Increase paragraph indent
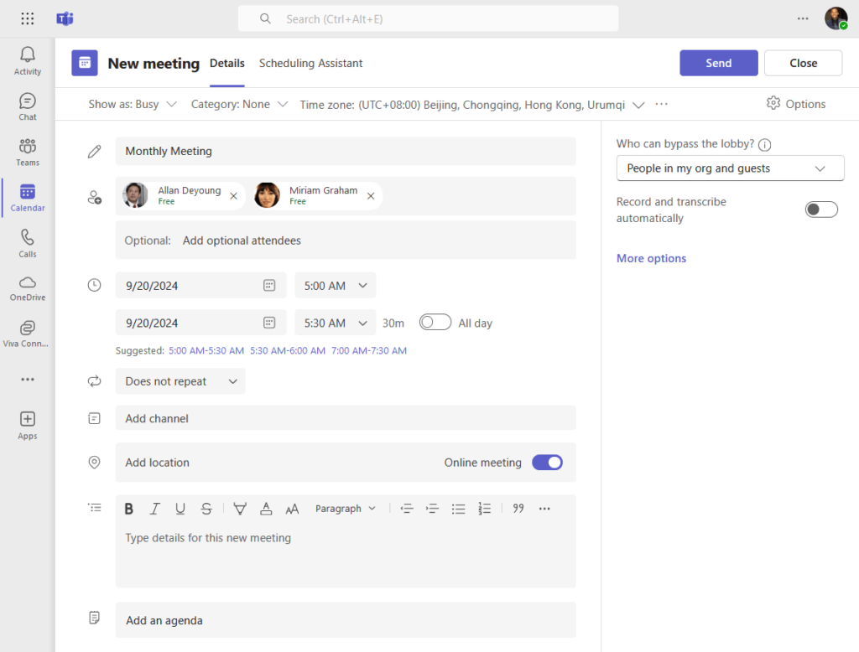This screenshot has height=652, width=859. coord(432,509)
